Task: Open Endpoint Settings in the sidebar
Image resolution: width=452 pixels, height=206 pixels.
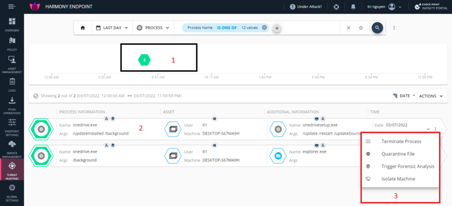Action: click(x=12, y=127)
